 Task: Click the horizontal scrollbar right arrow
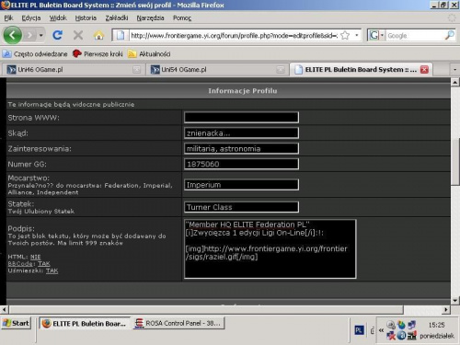[x=446, y=310]
